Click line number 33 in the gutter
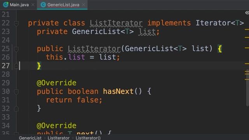 click(x=6, y=117)
